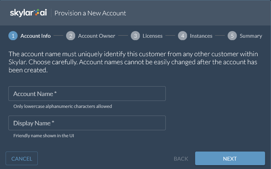Select the Account Info step label
Image resolution: width=271 pixels, height=169 pixels.
pyautogui.click(x=36, y=36)
